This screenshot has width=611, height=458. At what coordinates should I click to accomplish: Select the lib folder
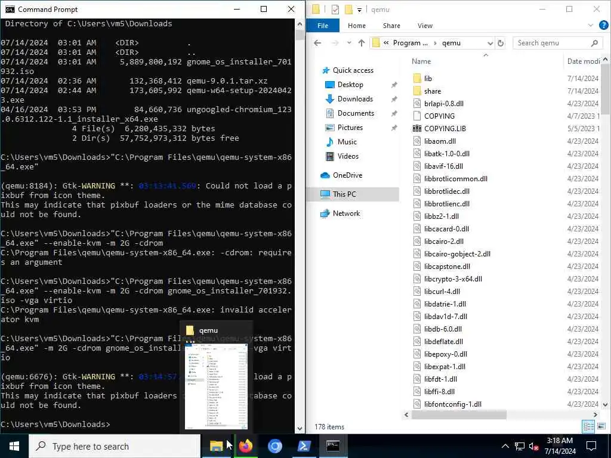tap(428, 78)
